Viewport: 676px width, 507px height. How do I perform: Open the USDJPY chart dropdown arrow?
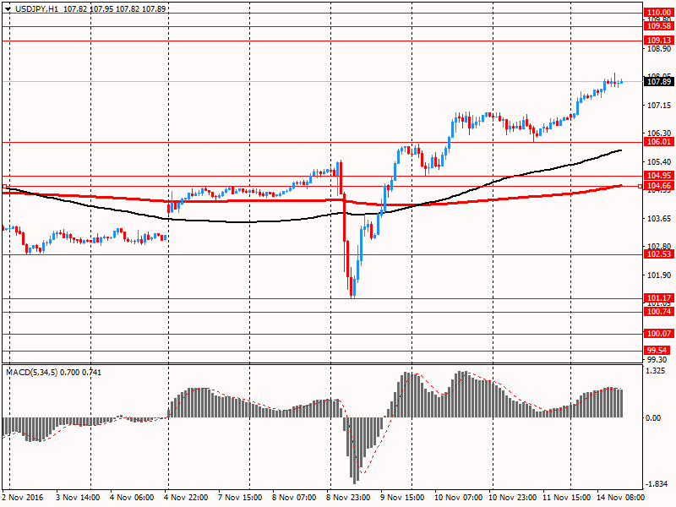coord(8,8)
